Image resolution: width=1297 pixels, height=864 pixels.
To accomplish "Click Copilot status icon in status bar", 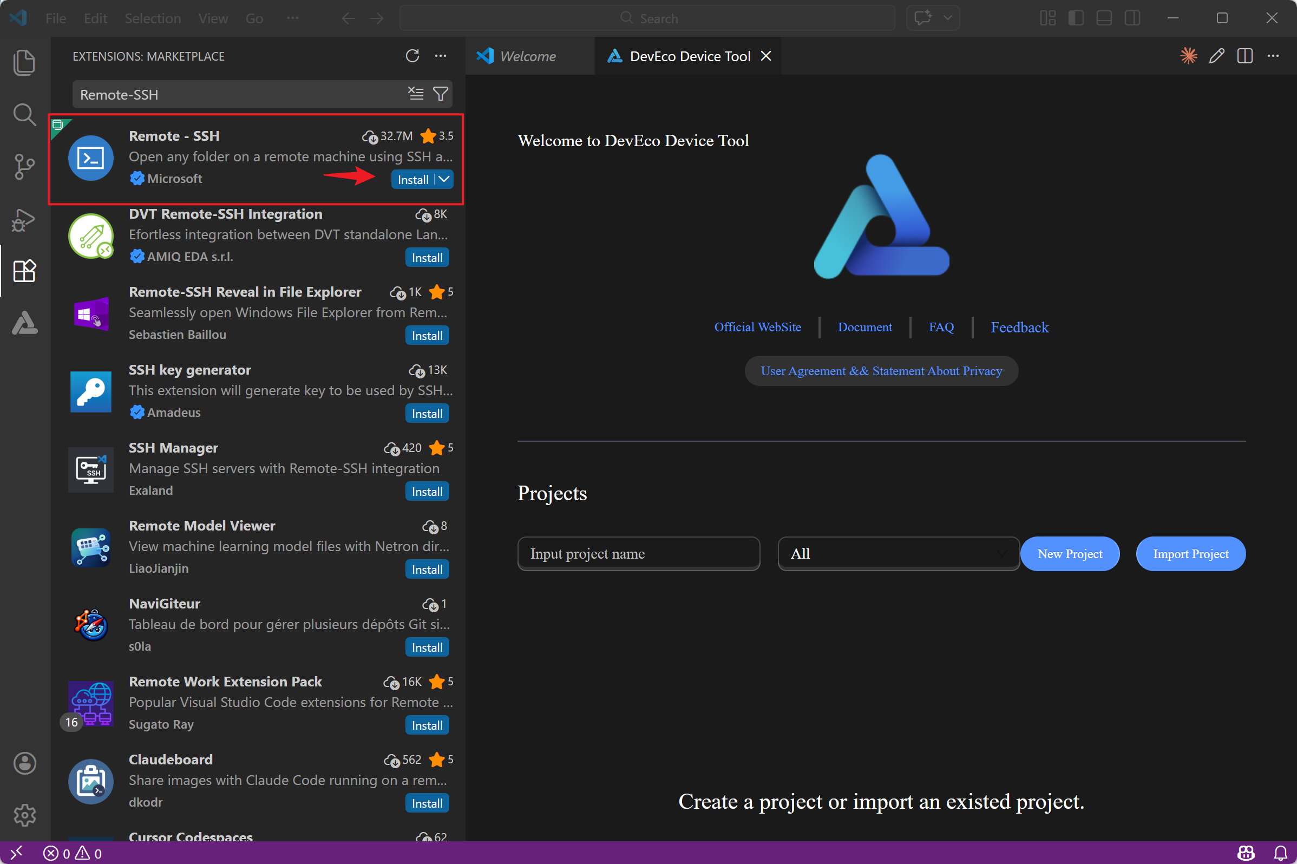I will [x=1246, y=853].
